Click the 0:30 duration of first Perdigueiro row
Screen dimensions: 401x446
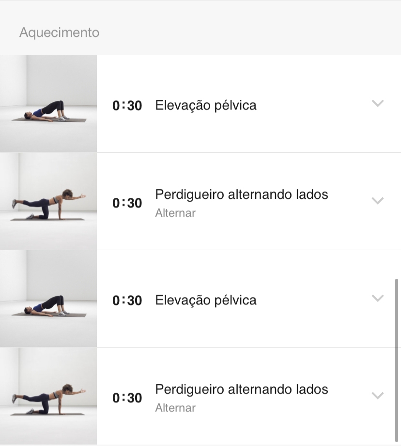127,203
